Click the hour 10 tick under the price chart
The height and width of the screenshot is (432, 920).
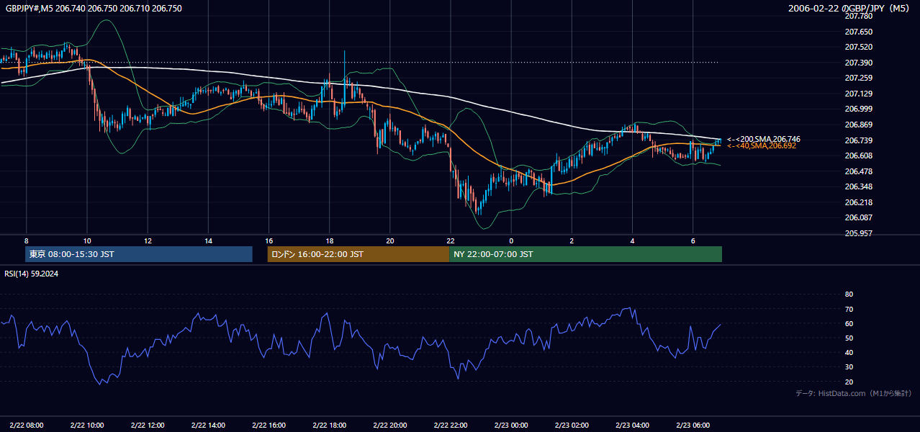tap(87, 240)
